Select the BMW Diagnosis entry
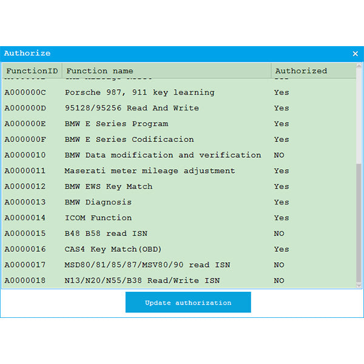 pos(98,202)
